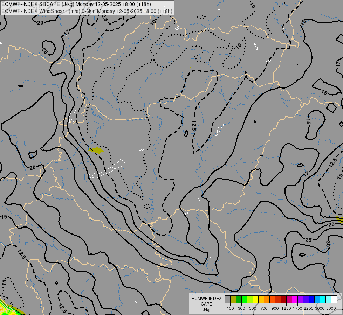Image resolution: width=343 pixels, height=315 pixels.
Task: Click the legend label '3000'
Action: (x=320, y=308)
